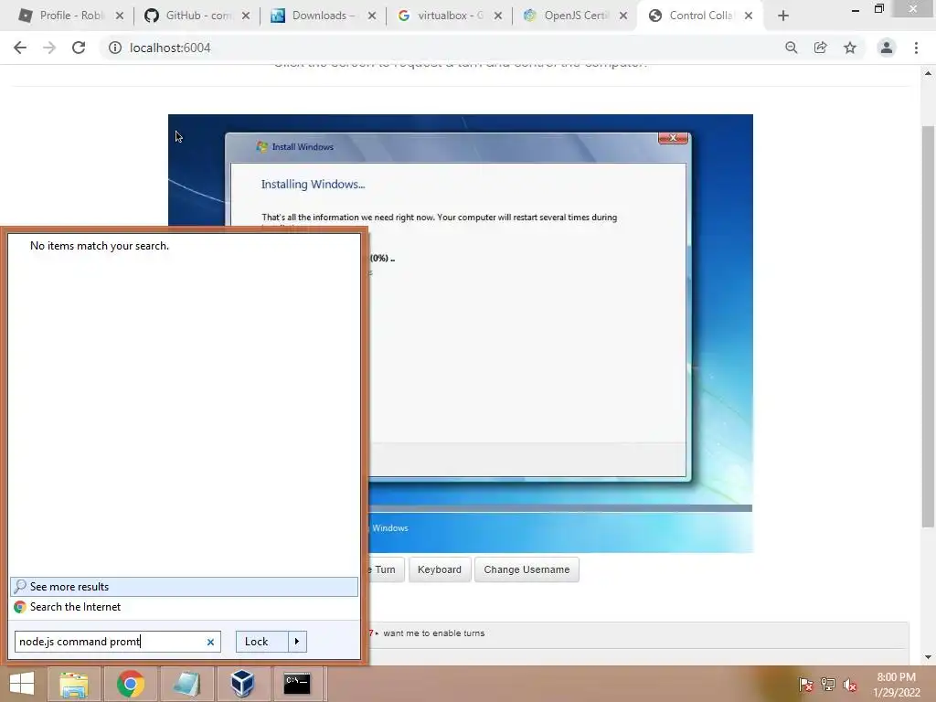Clear the search box text
This screenshot has width=936, height=702.
(x=210, y=643)
